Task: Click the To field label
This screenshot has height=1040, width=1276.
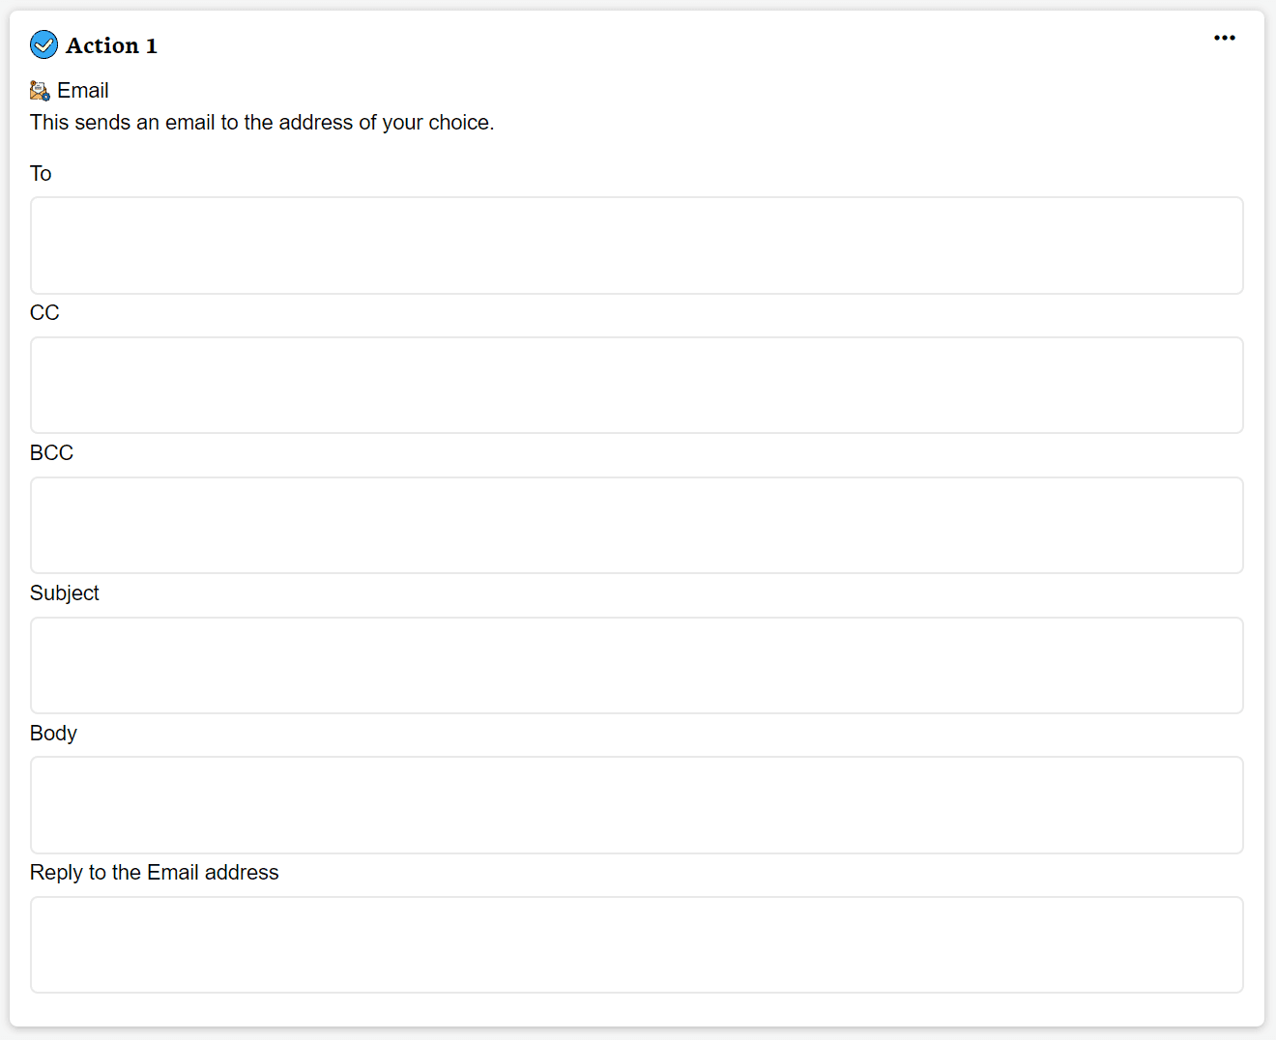Action: (41, 174)
